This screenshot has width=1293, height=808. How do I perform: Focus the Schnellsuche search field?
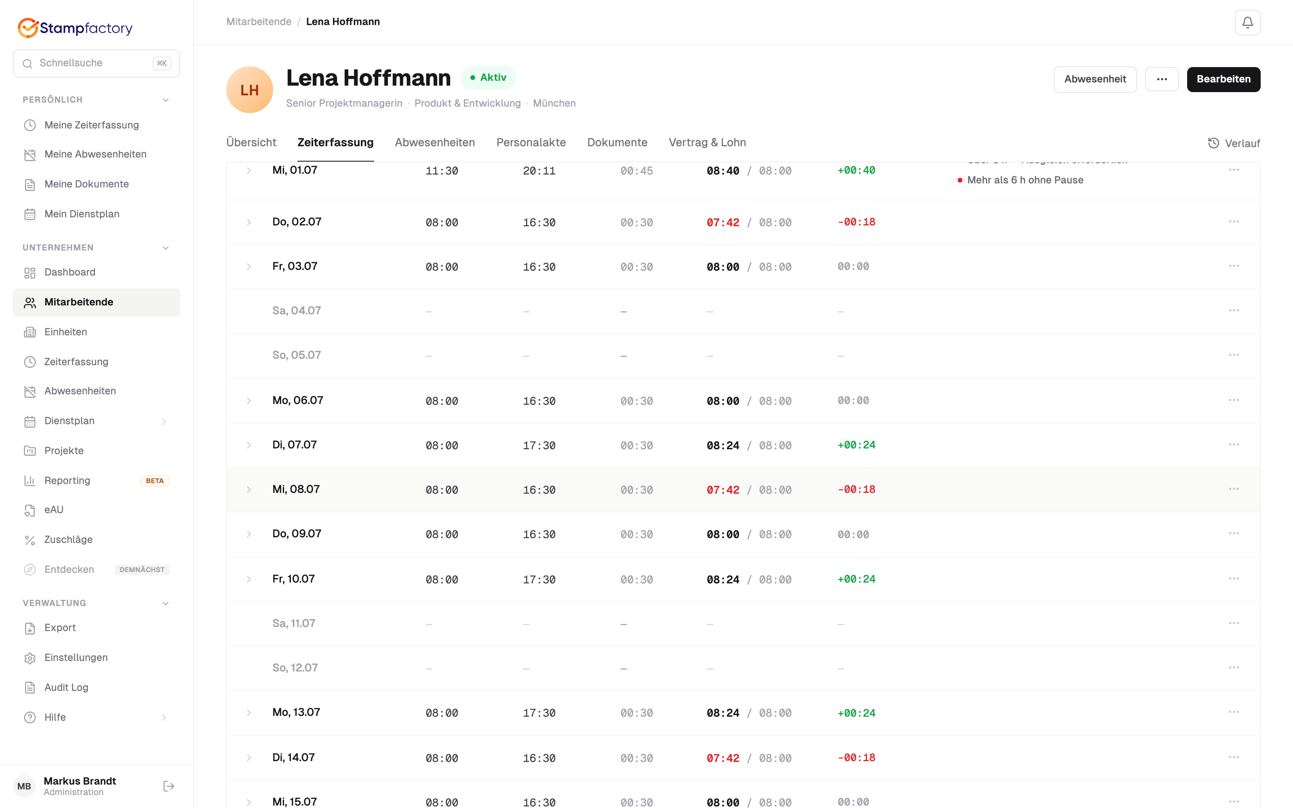96,63
